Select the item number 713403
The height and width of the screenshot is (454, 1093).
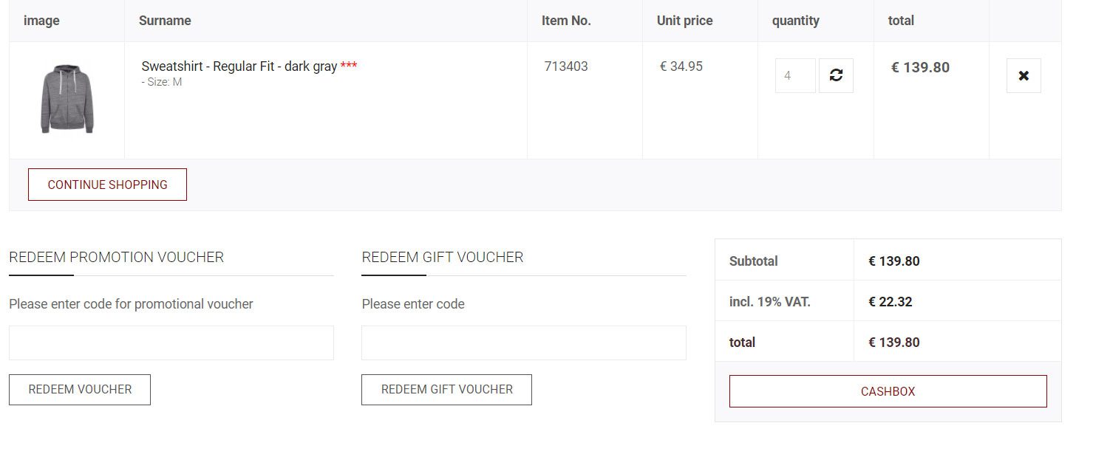tap(566, 66)
